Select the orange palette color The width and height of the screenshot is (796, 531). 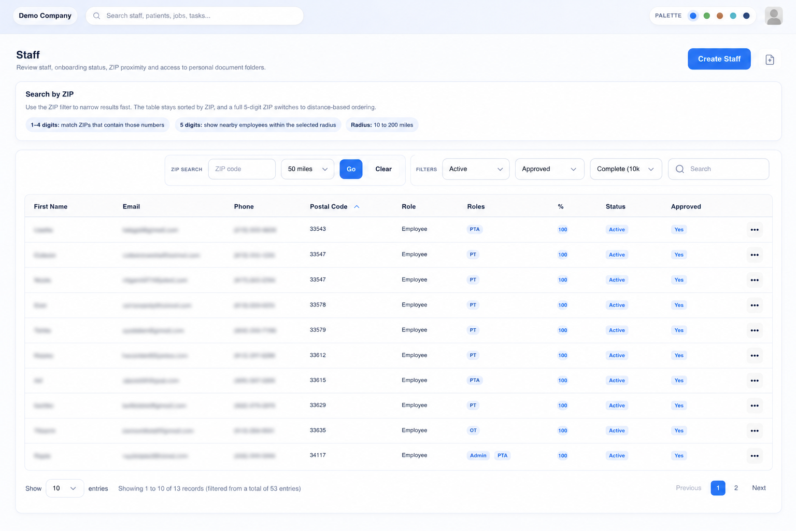(x=720, y=16)
